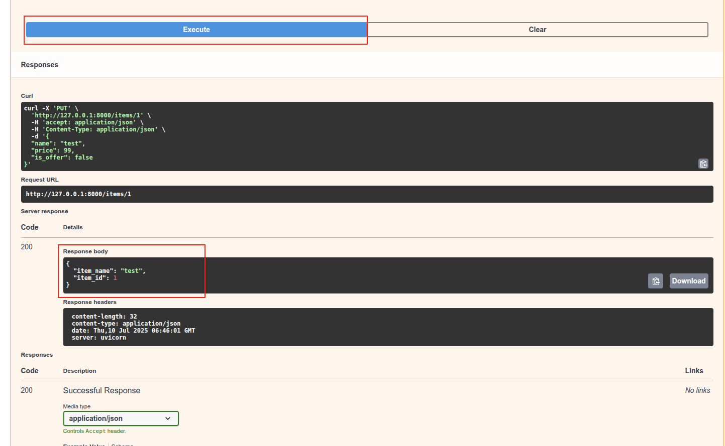Click the Server response label

(x=44, y=211)
